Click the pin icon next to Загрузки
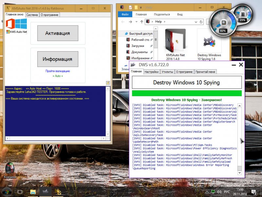This screenshot has height=197, width=262. click(x=151, y=46)
